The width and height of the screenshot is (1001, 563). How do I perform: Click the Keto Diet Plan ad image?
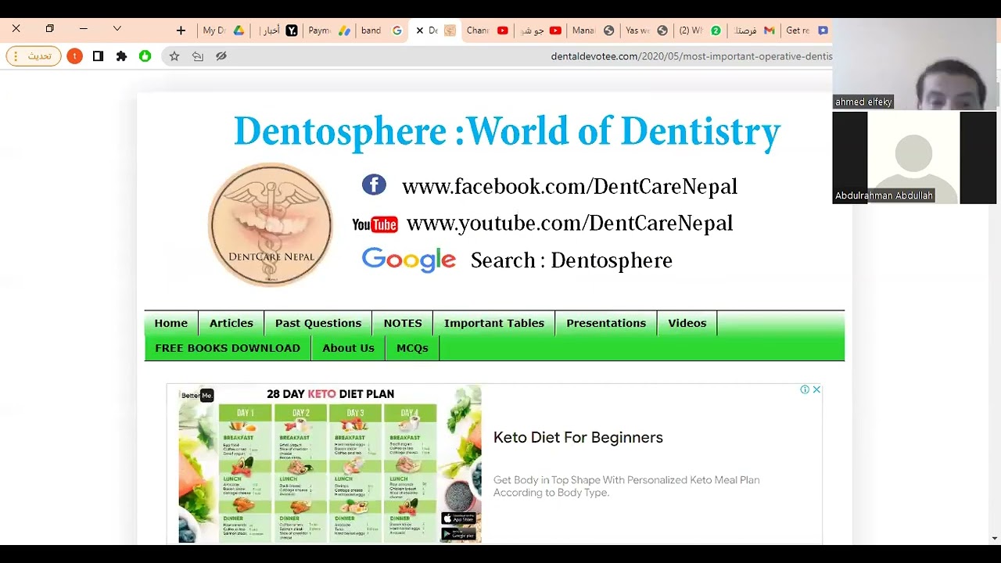(330, 464)
